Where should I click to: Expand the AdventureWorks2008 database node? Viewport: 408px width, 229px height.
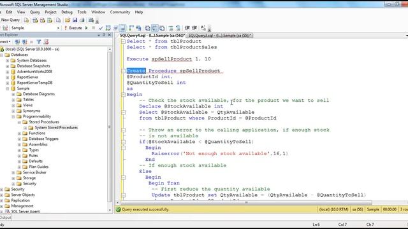7,72
